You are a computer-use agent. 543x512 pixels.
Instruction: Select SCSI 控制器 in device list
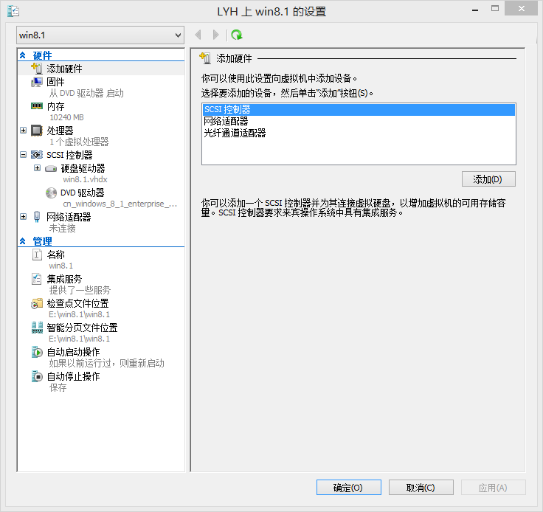[x=359, y=109]
